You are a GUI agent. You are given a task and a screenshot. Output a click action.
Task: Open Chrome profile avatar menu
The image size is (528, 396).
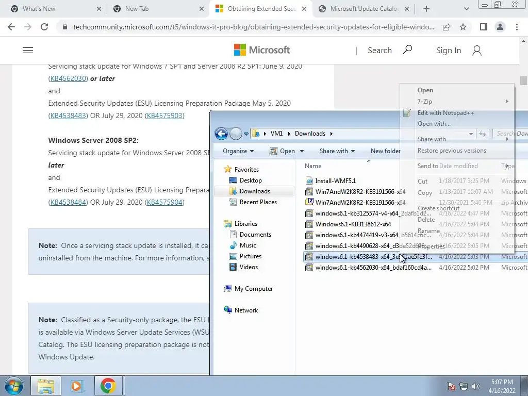(x=500, y=27)
